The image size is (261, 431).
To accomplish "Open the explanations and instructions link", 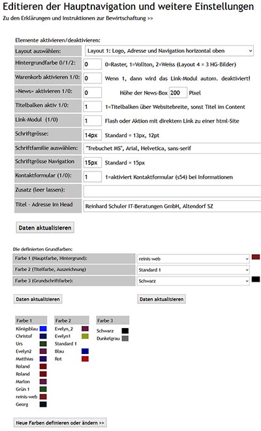I will pos(78,18).
